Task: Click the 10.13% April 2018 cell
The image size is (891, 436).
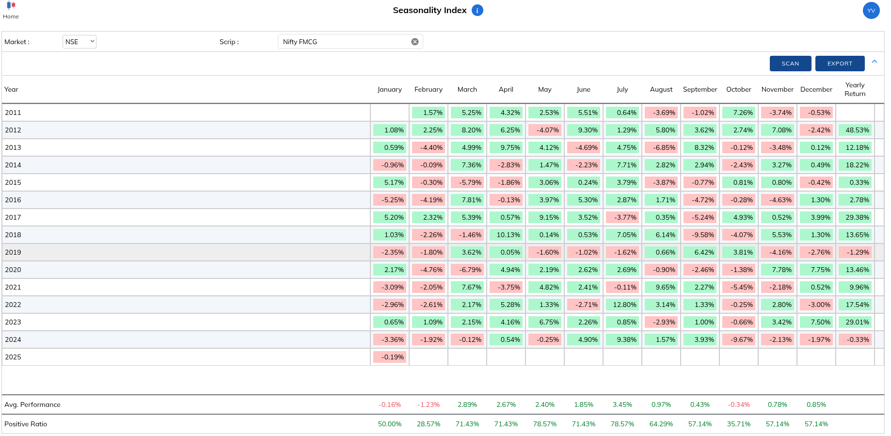Action: pos(506,235)
